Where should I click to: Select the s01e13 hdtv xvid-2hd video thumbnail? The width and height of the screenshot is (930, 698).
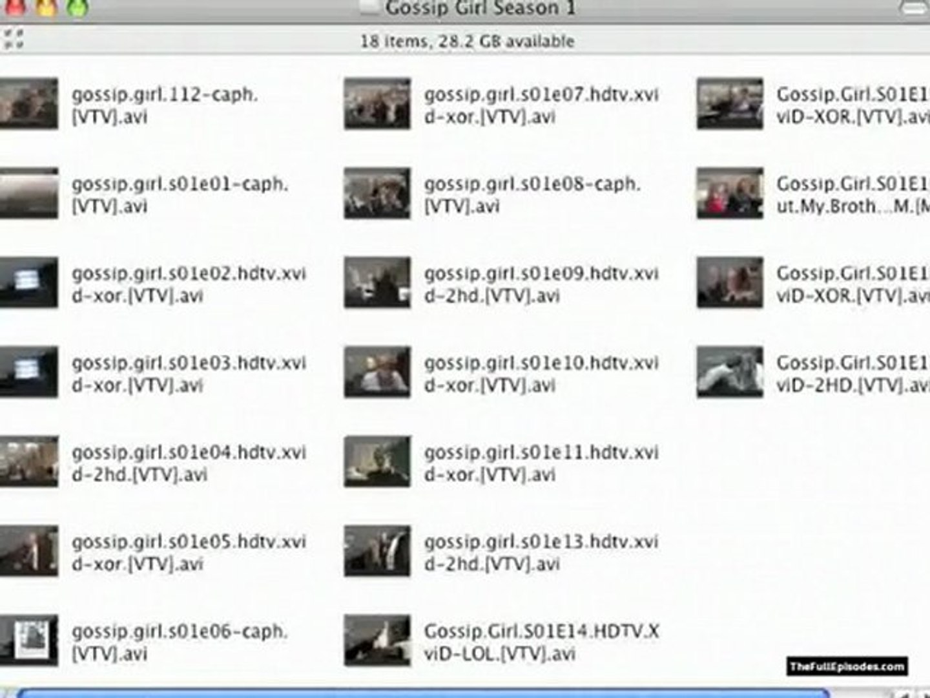[x=377, y=551]
